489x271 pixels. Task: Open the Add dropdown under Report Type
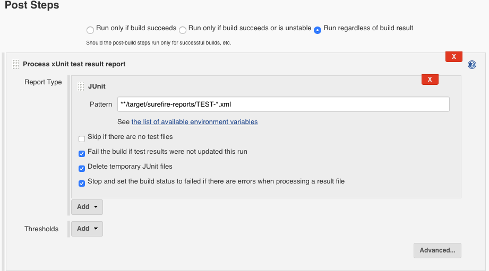click(87, 207)
